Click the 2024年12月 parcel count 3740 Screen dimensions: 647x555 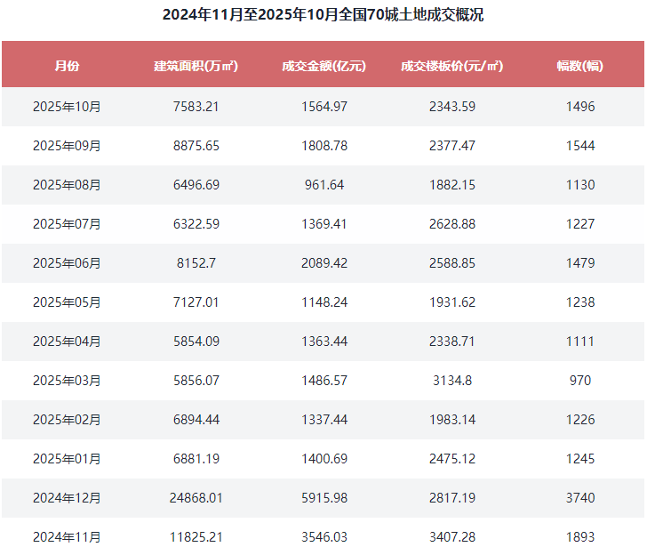(579, 498)
